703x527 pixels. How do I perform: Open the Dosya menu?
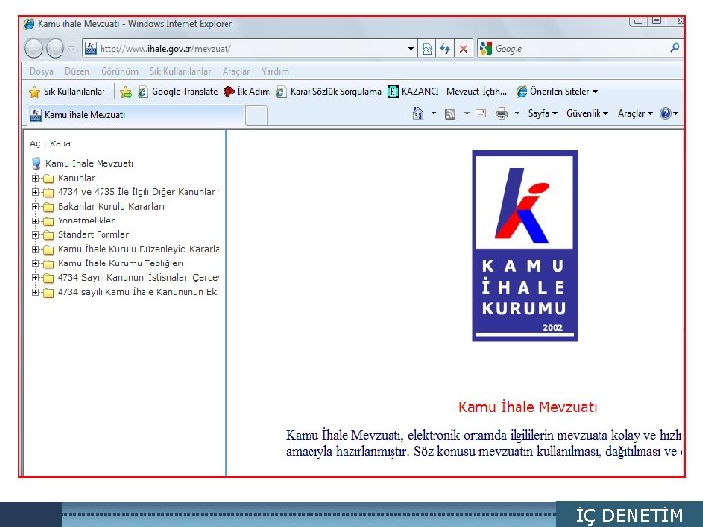(x=41, y=71)
